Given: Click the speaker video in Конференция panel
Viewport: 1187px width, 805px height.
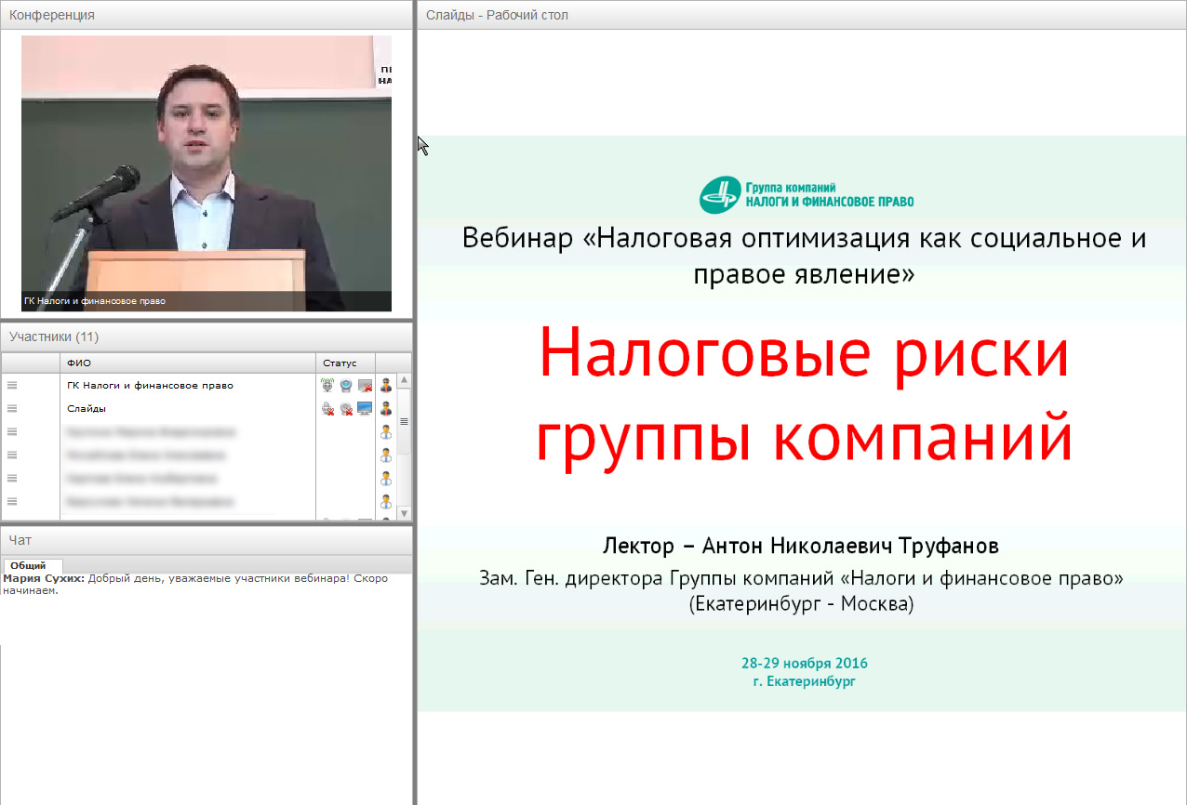Looking at the screenshot, I should point(207,174).
